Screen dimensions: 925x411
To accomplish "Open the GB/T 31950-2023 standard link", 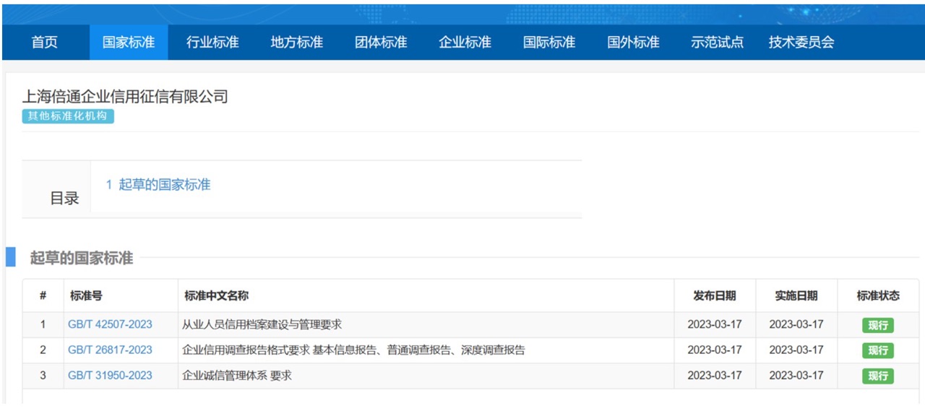I will point(110,376).
